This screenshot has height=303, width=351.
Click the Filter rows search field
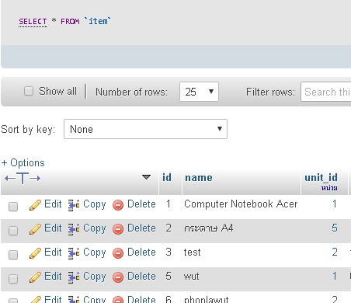(x=326, y=92)
